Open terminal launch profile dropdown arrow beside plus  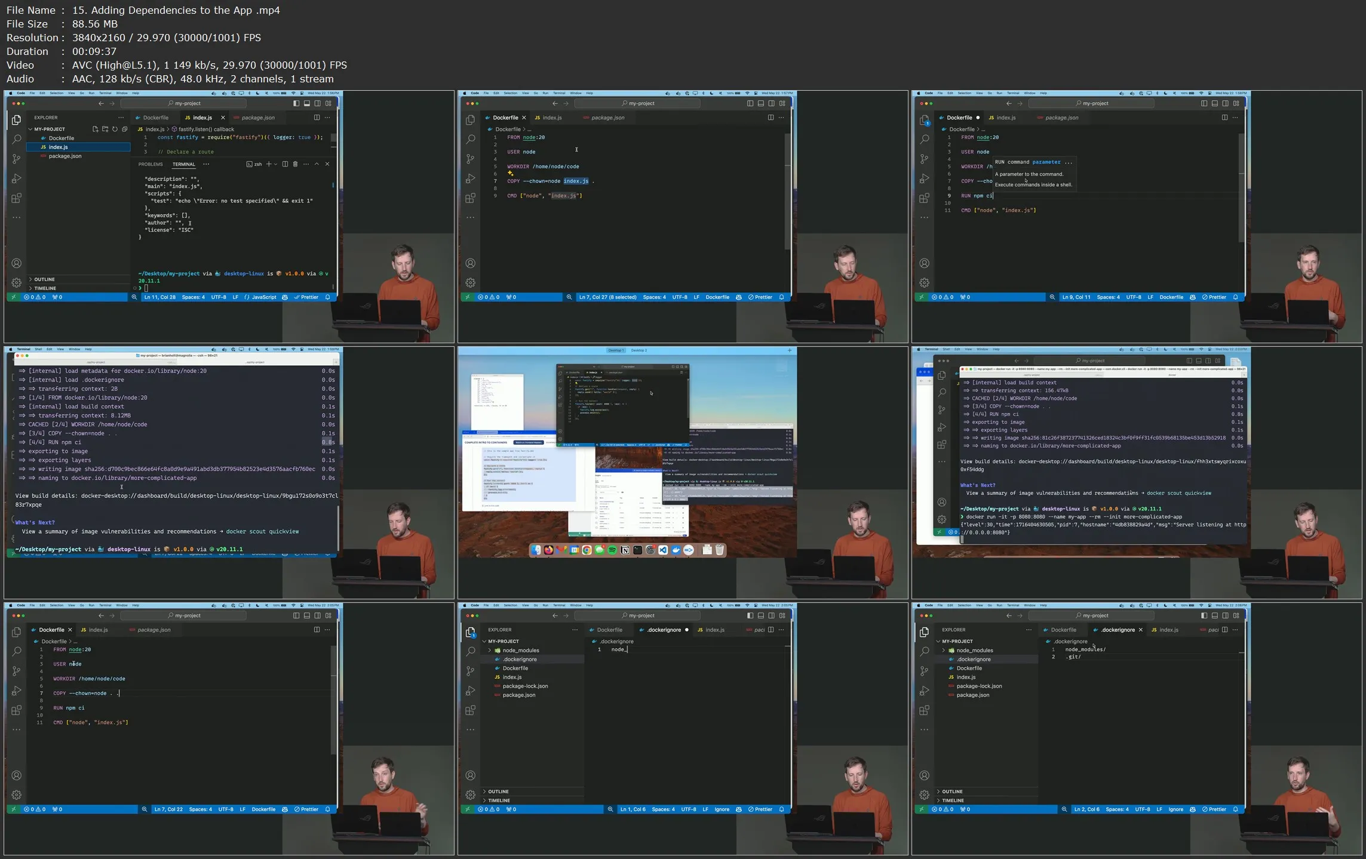(x=275, y=164)
